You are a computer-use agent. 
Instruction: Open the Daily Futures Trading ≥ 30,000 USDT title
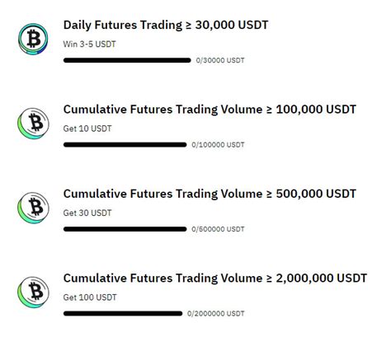(166, 25)
